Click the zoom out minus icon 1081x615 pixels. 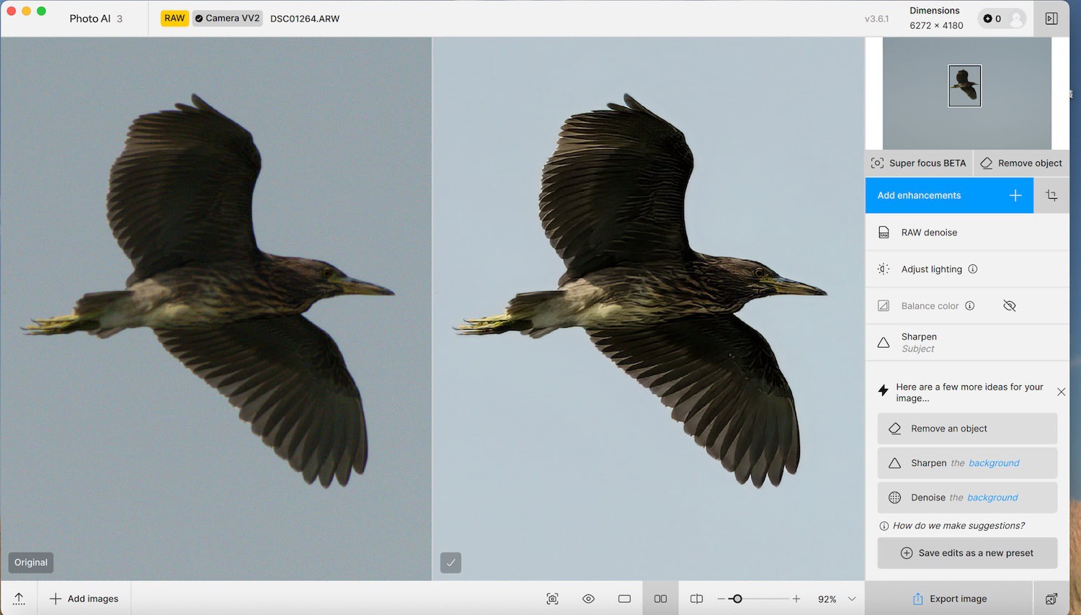[x=721, y=598]
